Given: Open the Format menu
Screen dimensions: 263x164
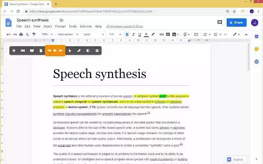Looking at the screenshot, I should point(60,26).
